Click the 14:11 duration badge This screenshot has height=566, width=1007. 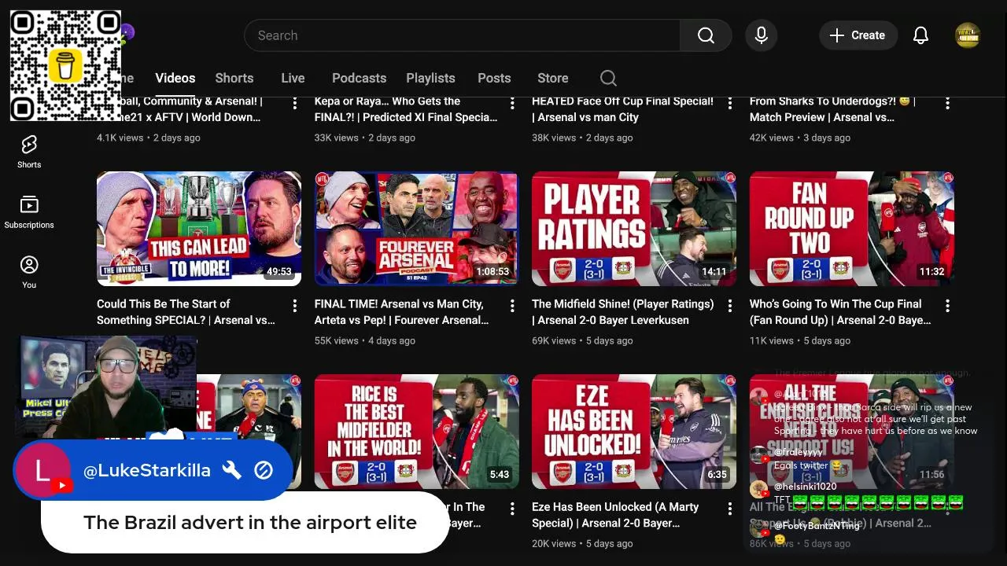[x=714, y=271]
